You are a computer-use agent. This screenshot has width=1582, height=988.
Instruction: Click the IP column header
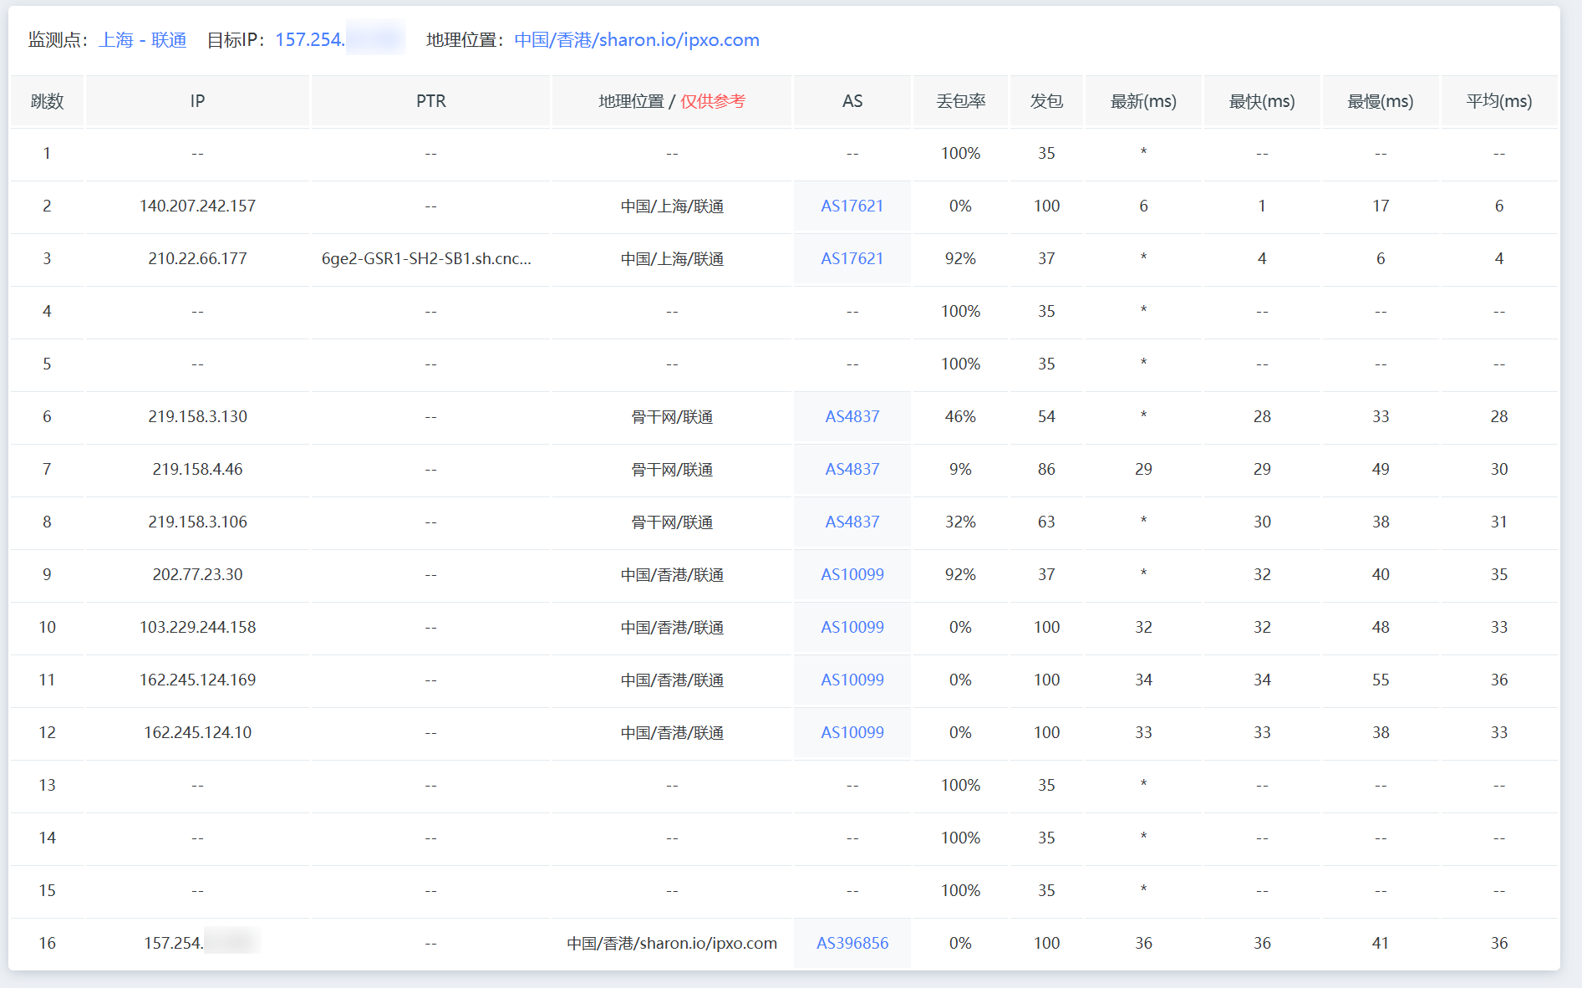(197, 101)
